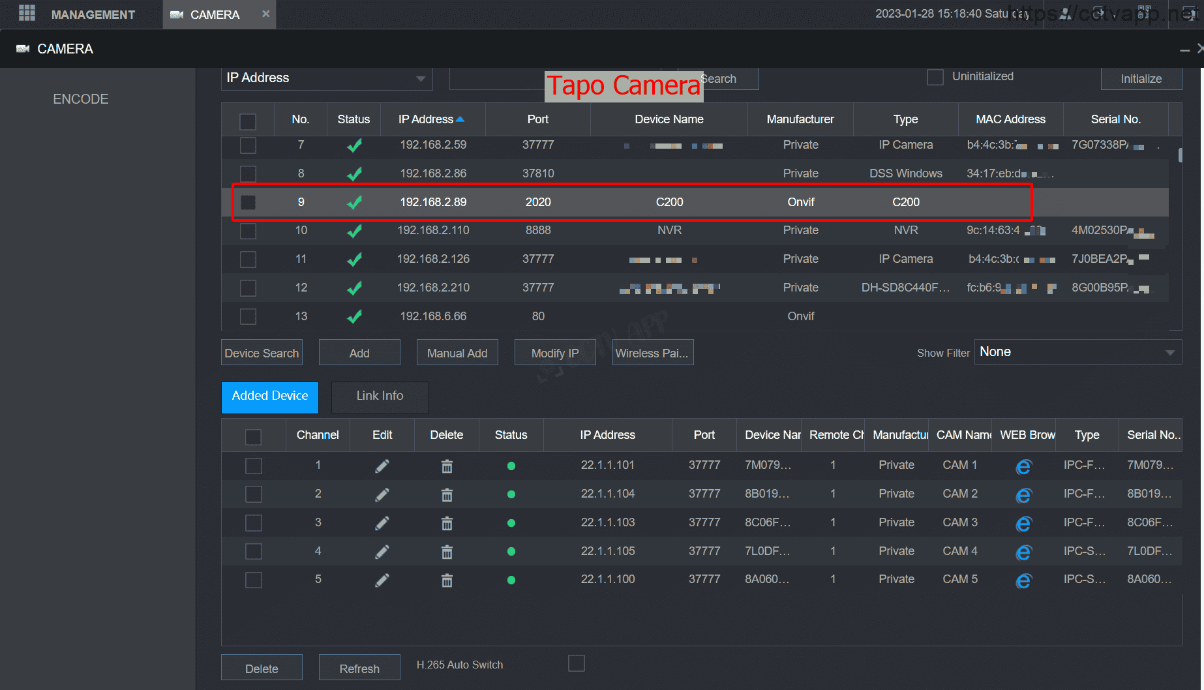The height and width of the screenshot is (690, 1204).
Task: Delete channel 5 using trash icon
Action: (x=447, y=580)
